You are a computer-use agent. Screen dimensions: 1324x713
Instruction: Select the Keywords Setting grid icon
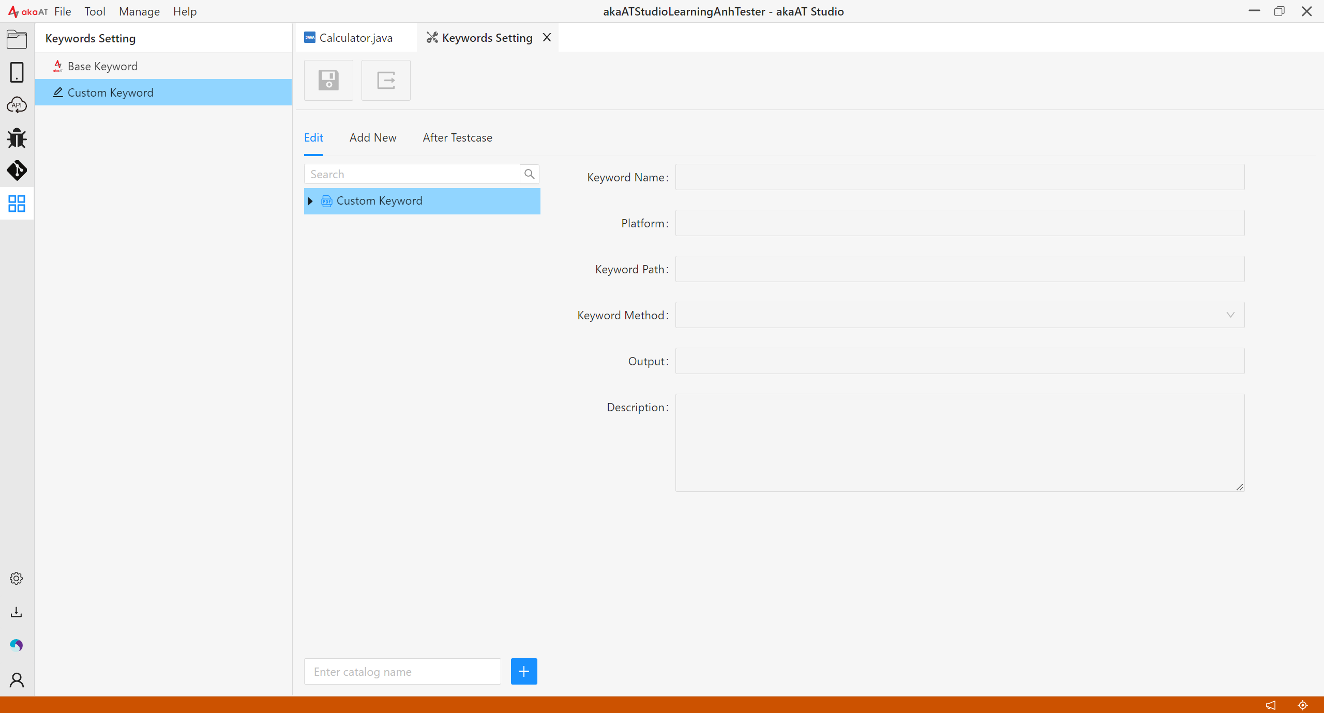point(17,204)
